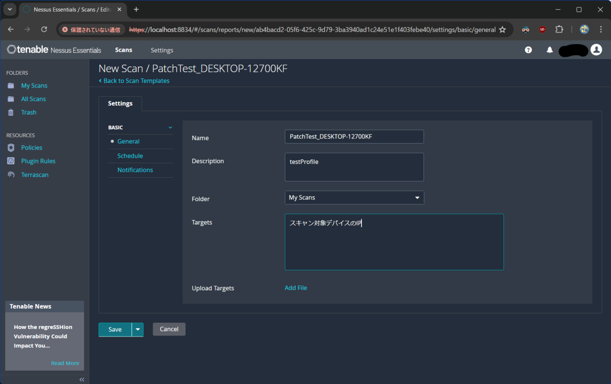Select the Schedule settings item
611x384 pixels.
(130, 156)
